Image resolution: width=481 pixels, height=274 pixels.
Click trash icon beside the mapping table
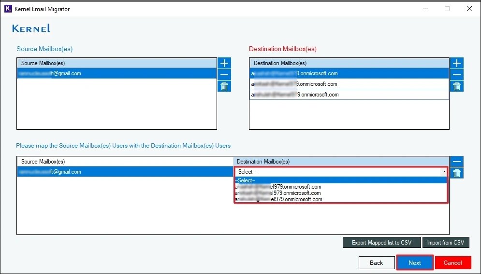[457, 173]
